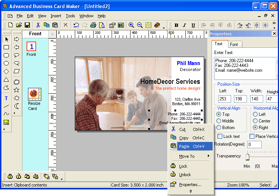Select Center horizontal align option
The width and height of the screenshot is (279, 196).
[255, 121]
